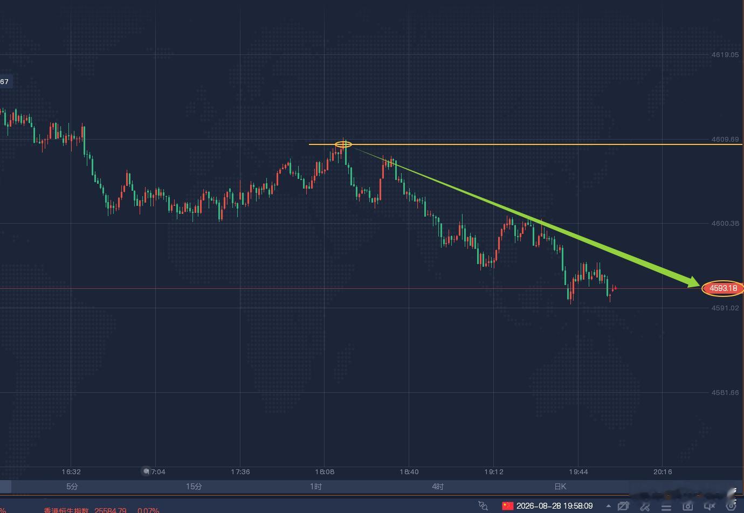Click the 2026-08-28 date and time display

coord(555,506)
